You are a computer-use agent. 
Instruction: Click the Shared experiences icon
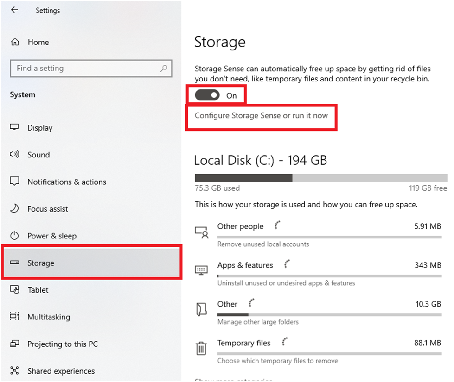14,370
